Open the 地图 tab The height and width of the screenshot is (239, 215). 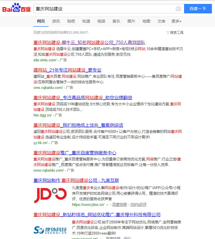coord(146,21)
